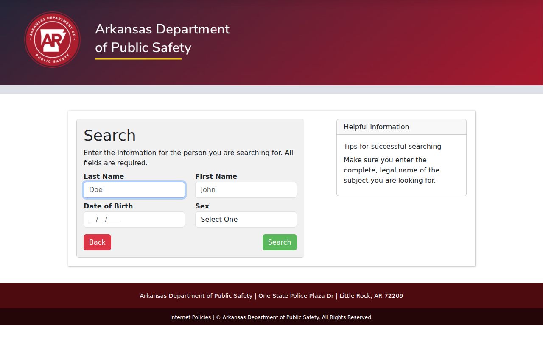Screen dimensions: 543x339
Task: Click the Search heading
Action: pyautogui.click(x=109, y=136)
